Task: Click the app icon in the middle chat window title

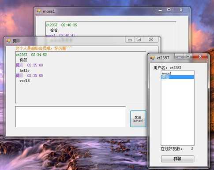Action: (9, 41)
